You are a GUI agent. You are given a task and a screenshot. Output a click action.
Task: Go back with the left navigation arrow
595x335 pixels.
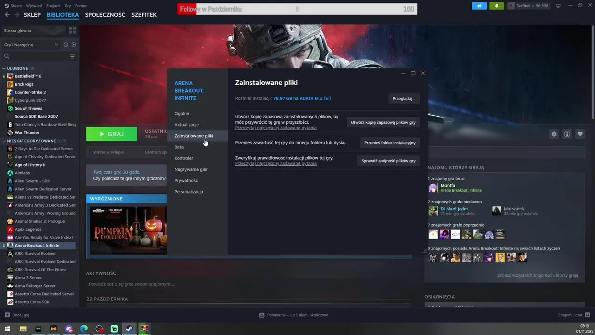(7, 15)
